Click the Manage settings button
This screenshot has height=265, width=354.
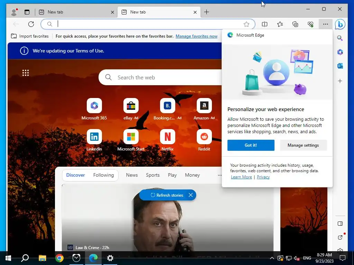tap(303, 145)
